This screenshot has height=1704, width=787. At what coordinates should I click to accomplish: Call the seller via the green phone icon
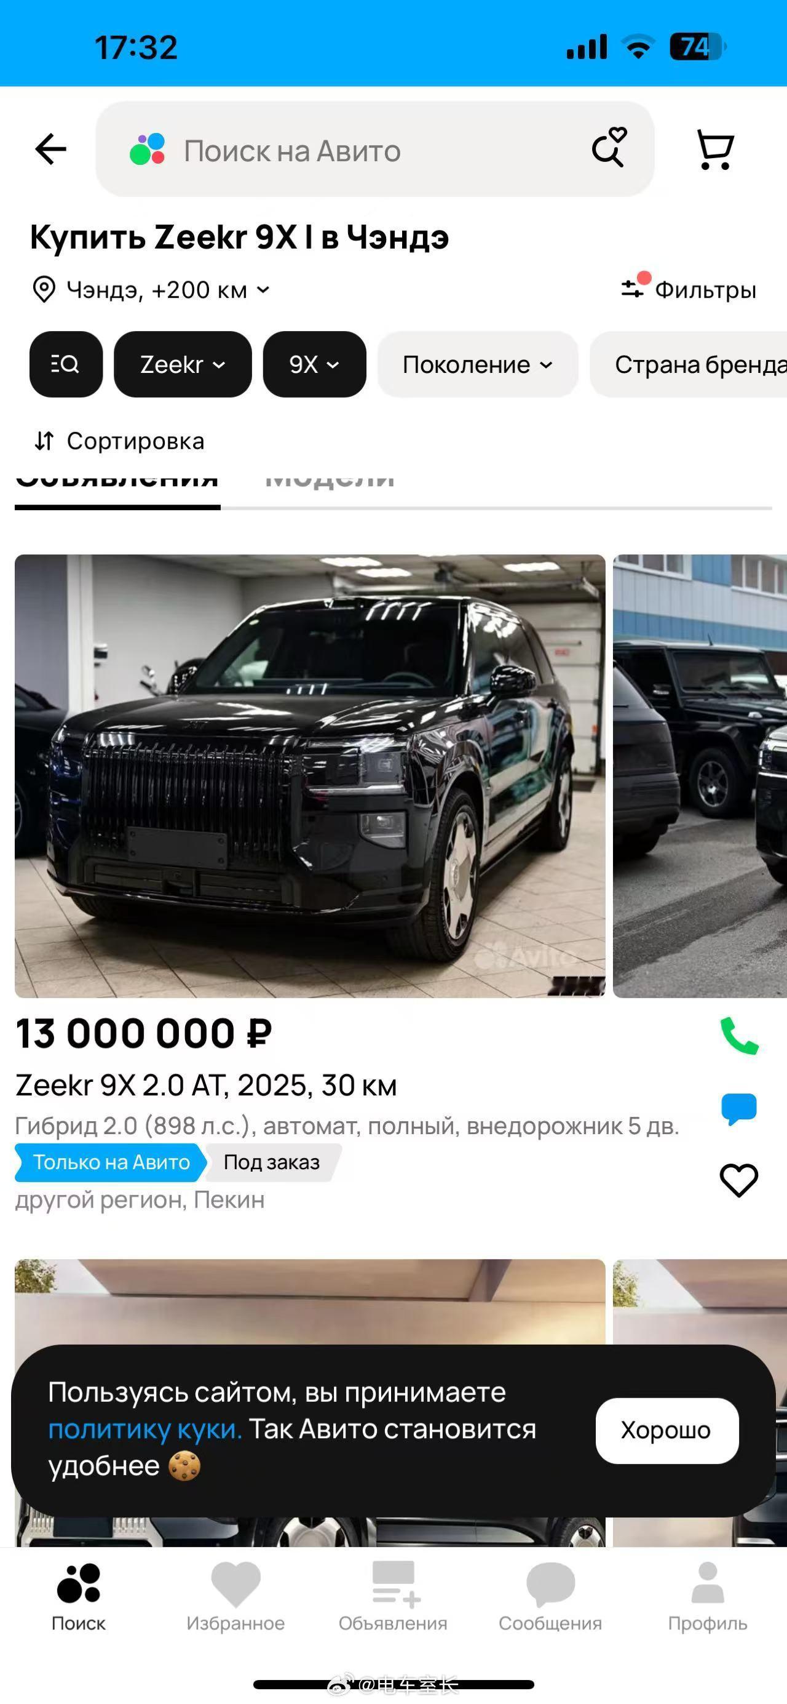tap(739, 1036)
